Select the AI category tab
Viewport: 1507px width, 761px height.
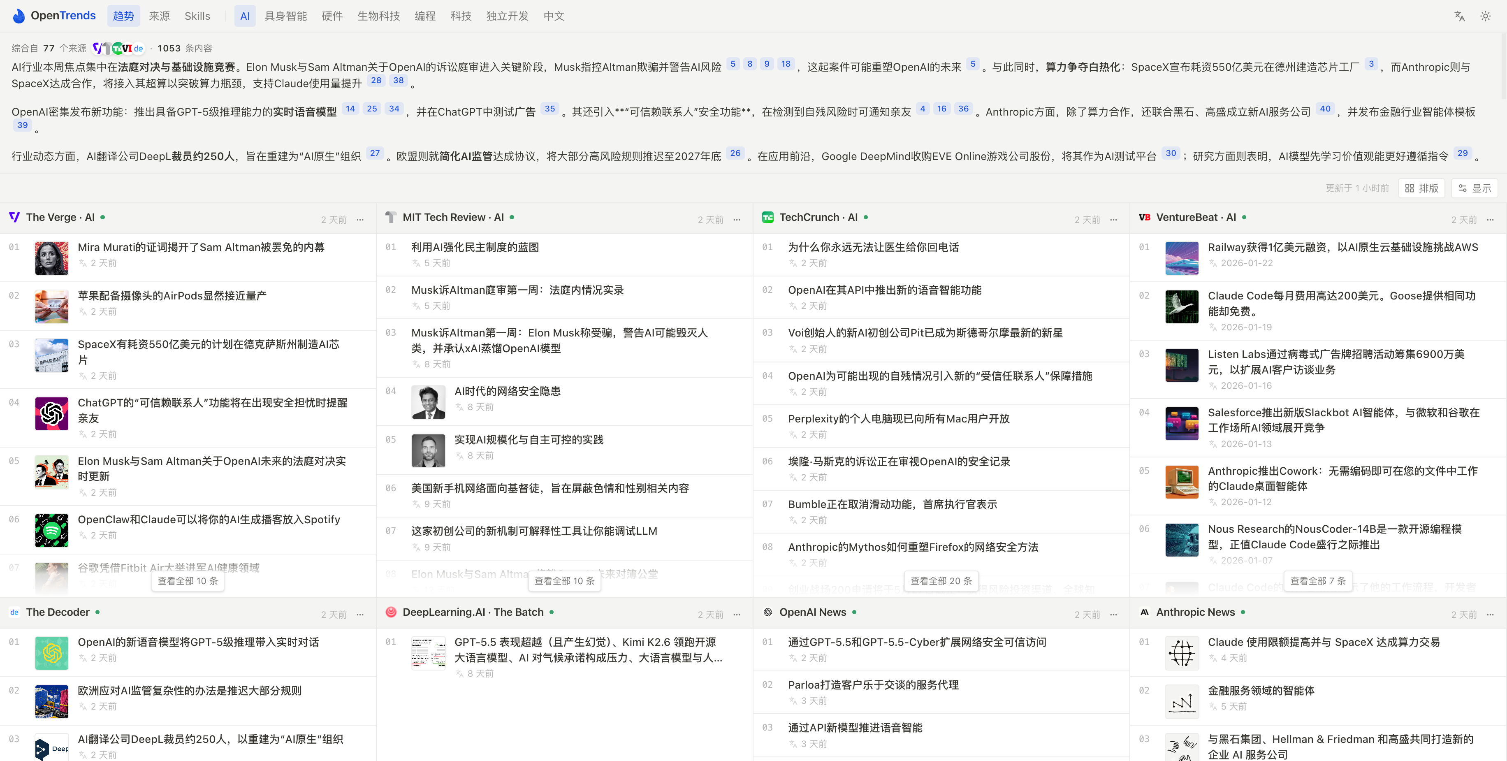245,16
